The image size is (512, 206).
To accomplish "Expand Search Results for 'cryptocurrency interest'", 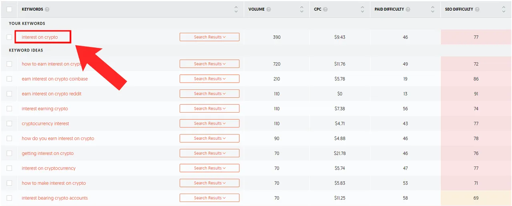I will [210, 123].
